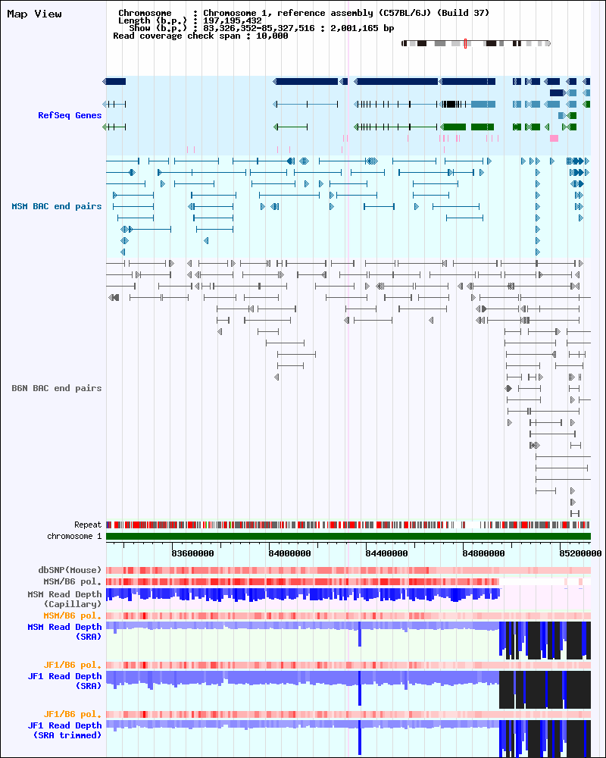Click the 84400000 axis coordinate
The height and width of the screenshot is (758, 606).
click(x=386, y=553)
